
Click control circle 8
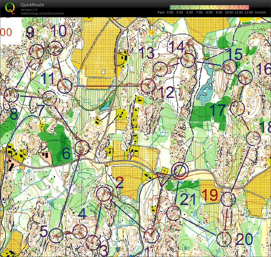tap(11, 95)
